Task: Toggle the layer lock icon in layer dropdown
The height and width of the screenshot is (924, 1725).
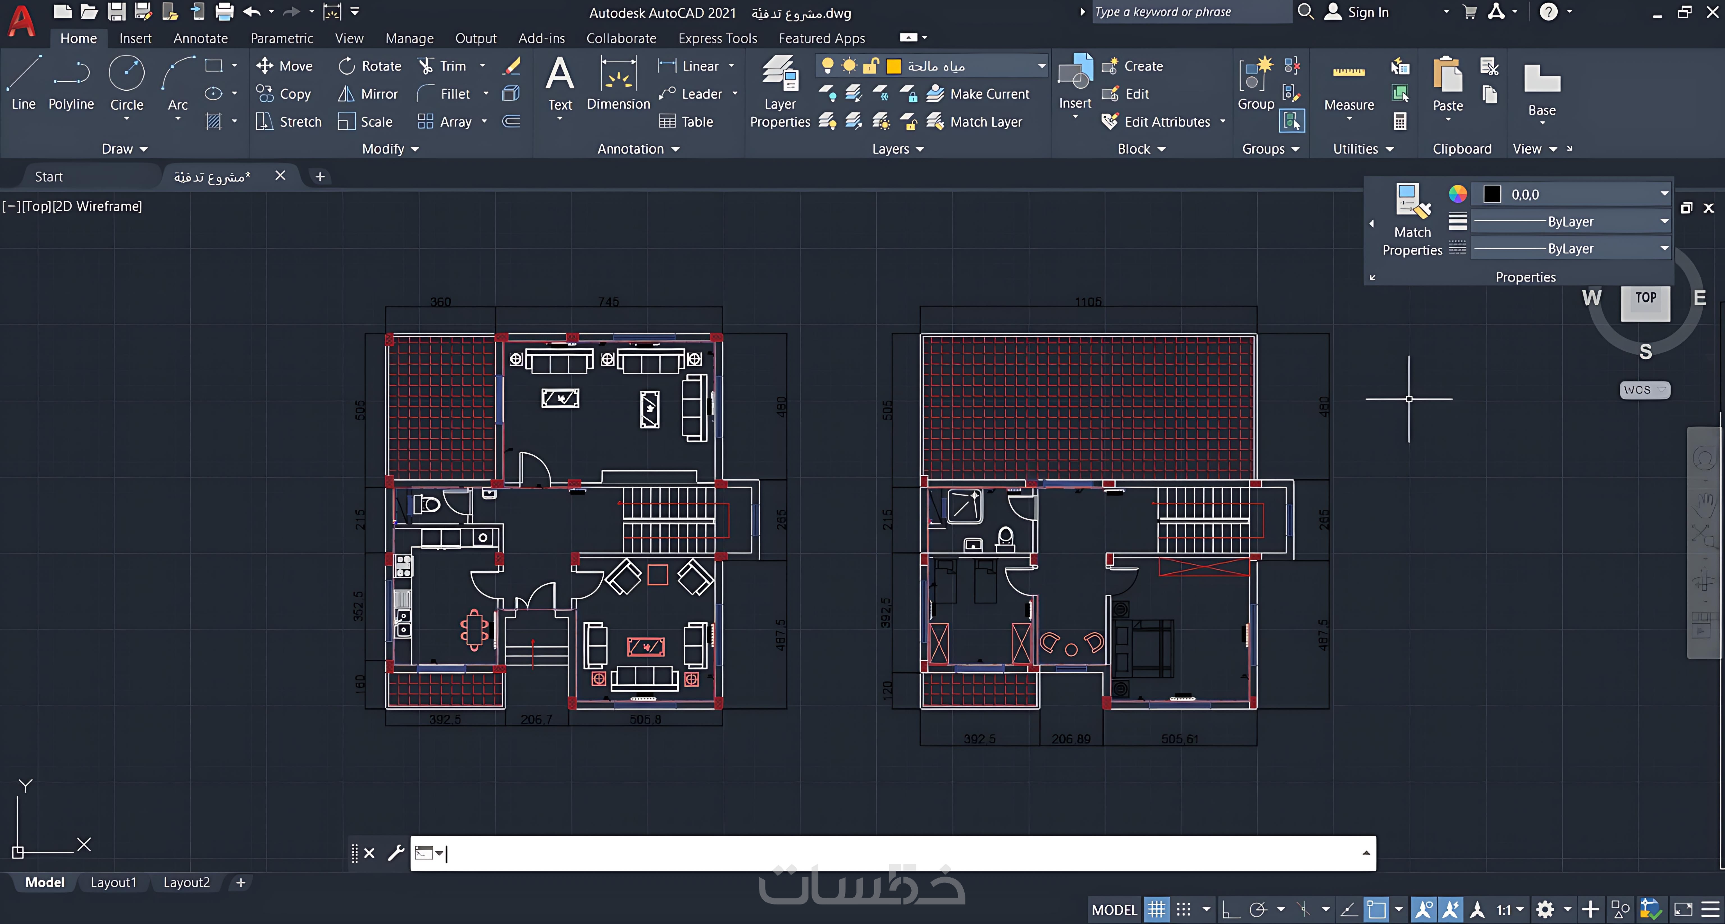Action: [x=871, y=66]
